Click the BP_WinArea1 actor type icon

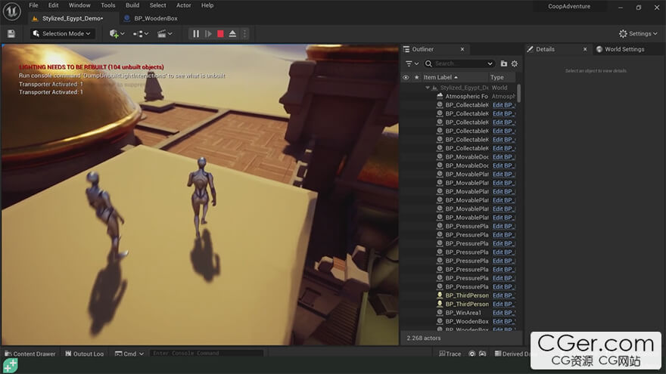tap(440, 313)
